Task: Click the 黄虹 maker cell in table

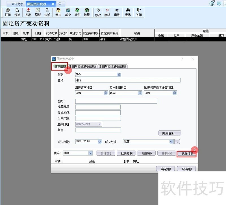Action: 26,39
